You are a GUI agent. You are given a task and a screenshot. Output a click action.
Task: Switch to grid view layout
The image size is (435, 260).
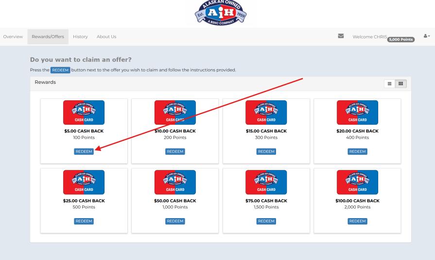tap(401, 84)
